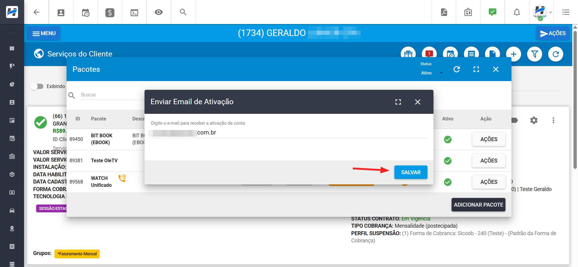The width and height of the screenshot is (578, 267).
Task: Refresh Serviços do Cliente list
Action: pyautogui.click(x=556, y=54)
